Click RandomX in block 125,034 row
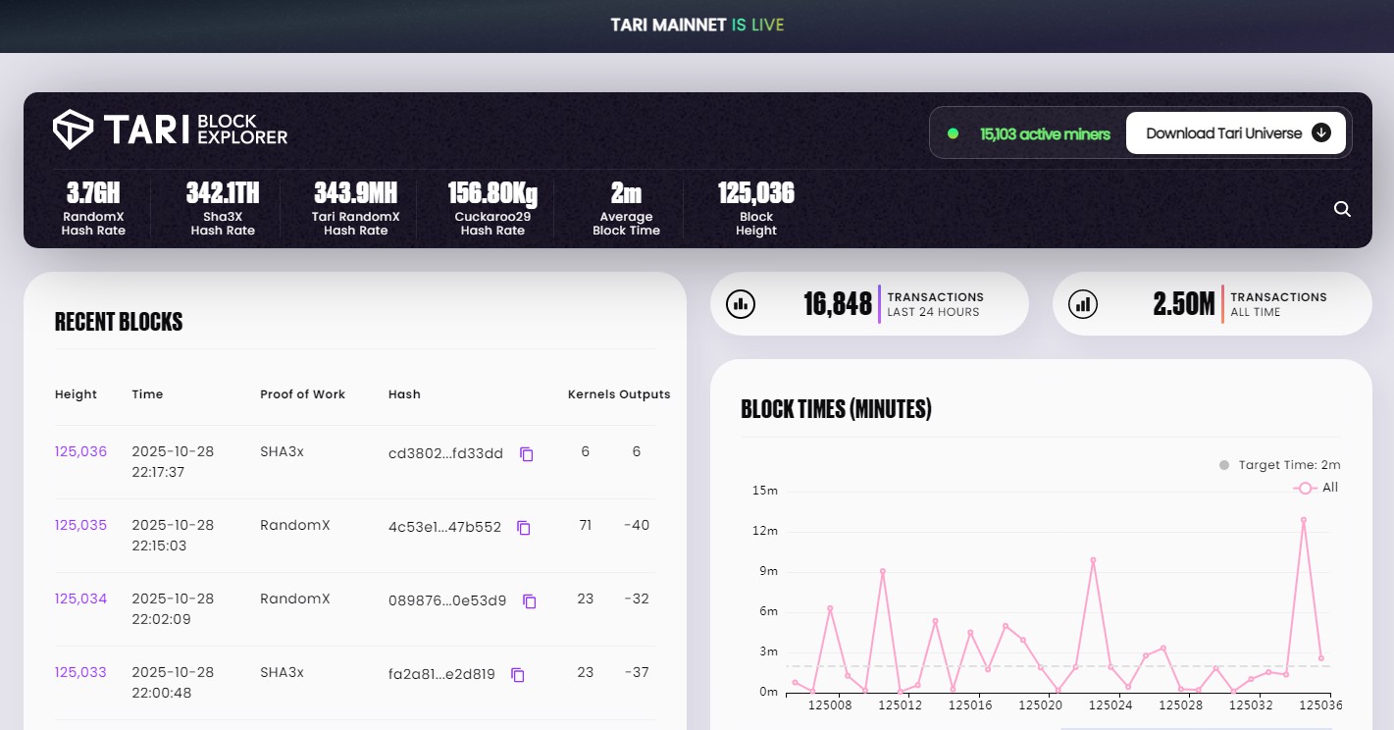Screen dimensions: 1394x730 [x=295, y=599]
